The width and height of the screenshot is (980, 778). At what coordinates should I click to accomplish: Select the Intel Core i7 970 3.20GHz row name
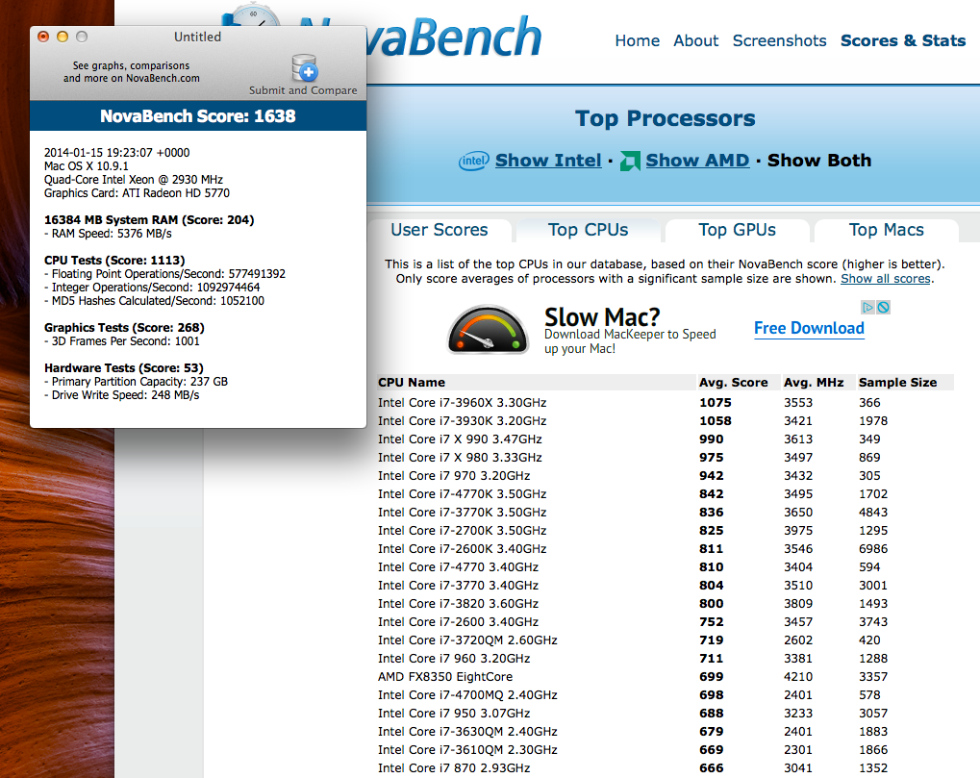click(454, 475)
